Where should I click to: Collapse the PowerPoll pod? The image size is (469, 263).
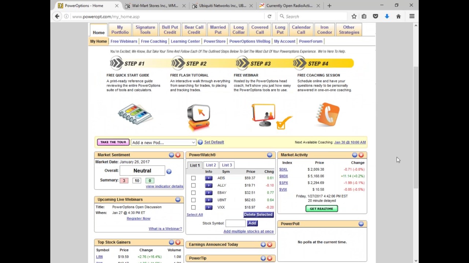(x=361, y=224)
